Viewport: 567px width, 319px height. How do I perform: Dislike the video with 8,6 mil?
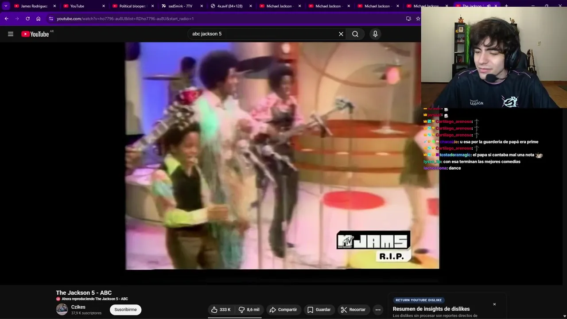(x=249, y=310)
